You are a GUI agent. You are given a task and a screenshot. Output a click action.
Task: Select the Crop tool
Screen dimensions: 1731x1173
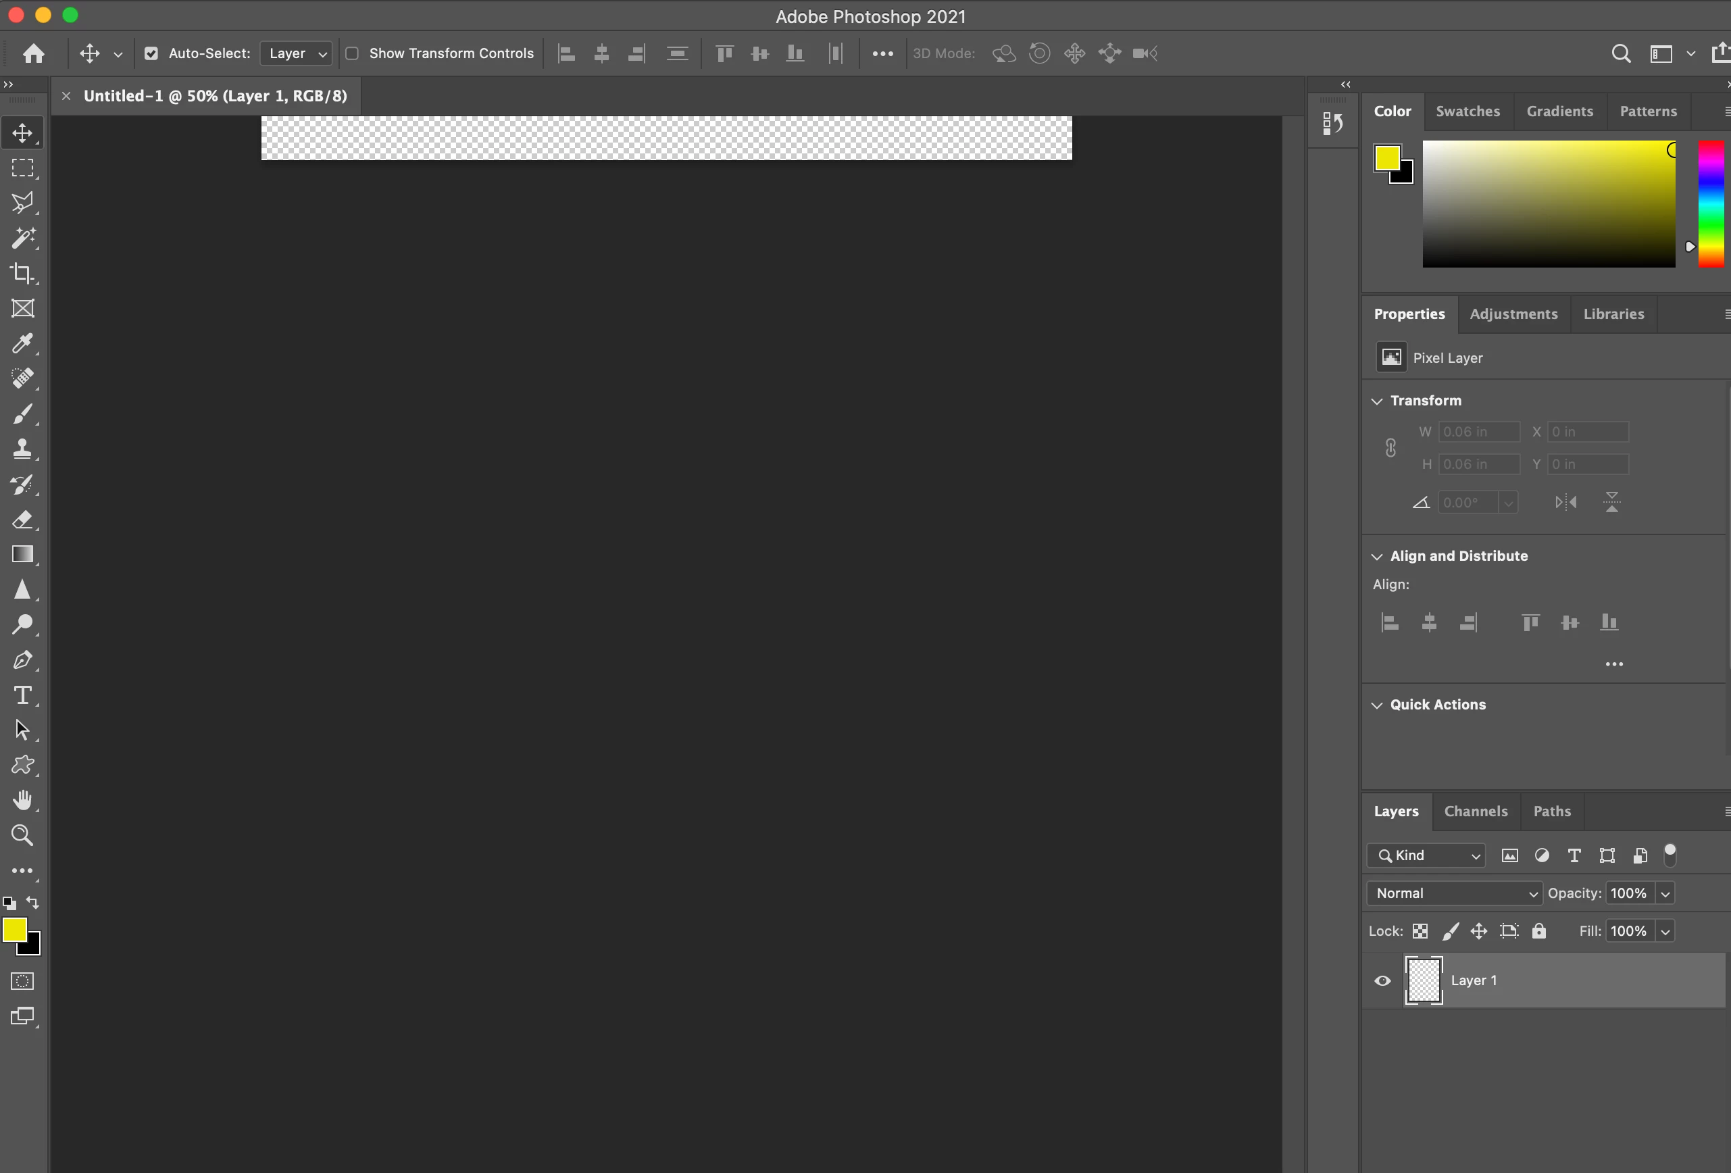pos(22,274)
